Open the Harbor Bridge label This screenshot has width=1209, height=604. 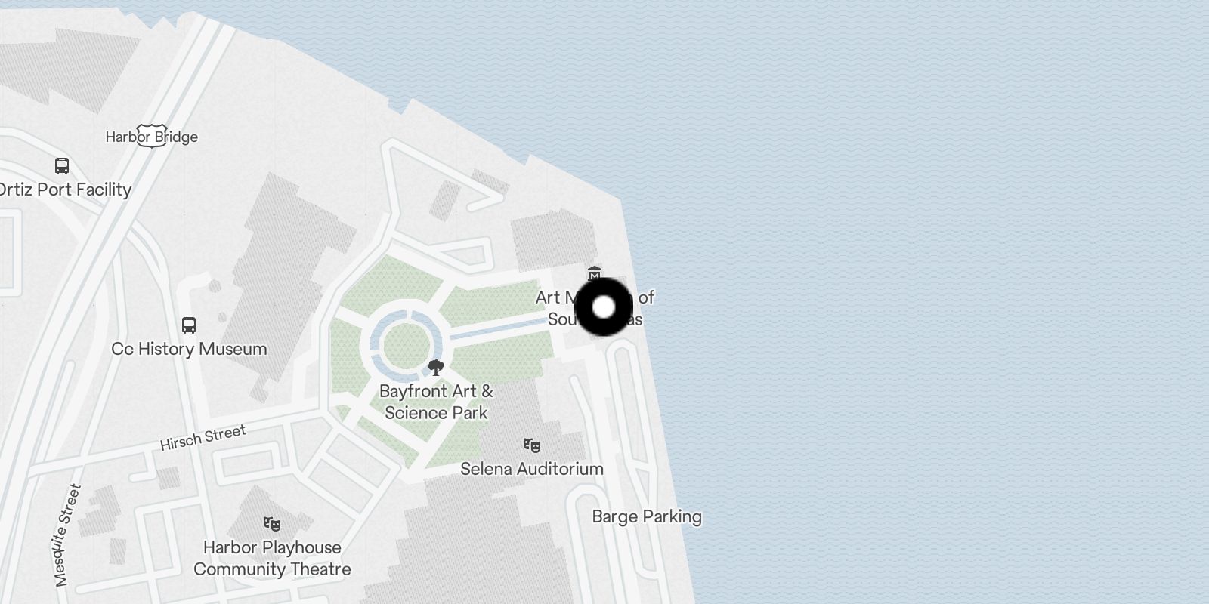(x=152, y=137)
